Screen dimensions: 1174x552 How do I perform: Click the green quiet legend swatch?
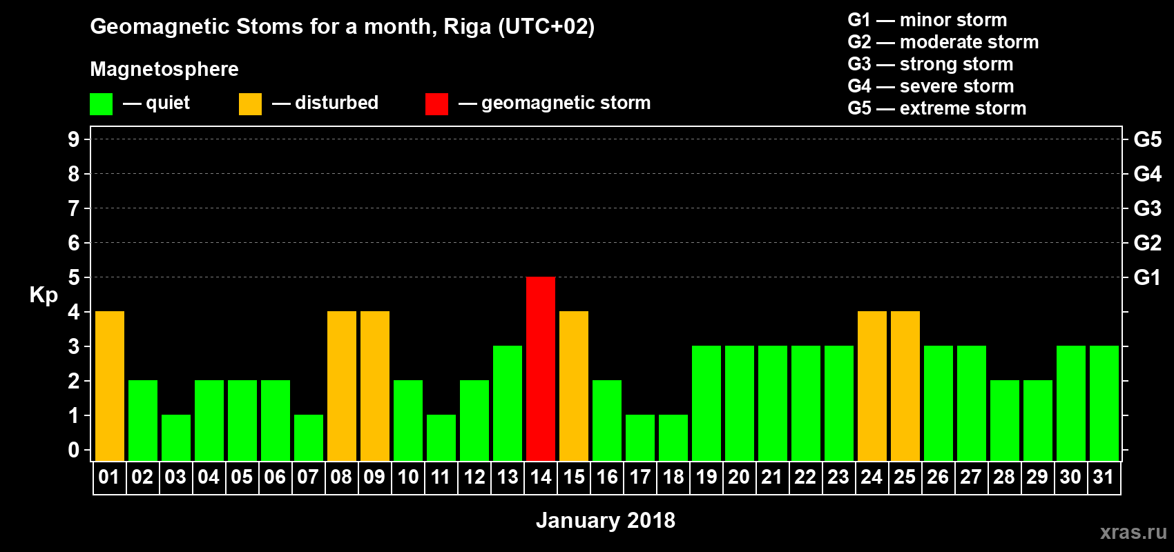(101, 104)
